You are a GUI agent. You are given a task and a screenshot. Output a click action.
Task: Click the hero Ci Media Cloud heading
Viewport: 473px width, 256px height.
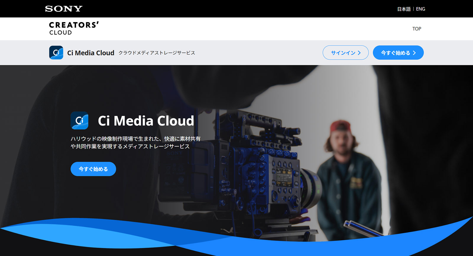click(146, 121)
